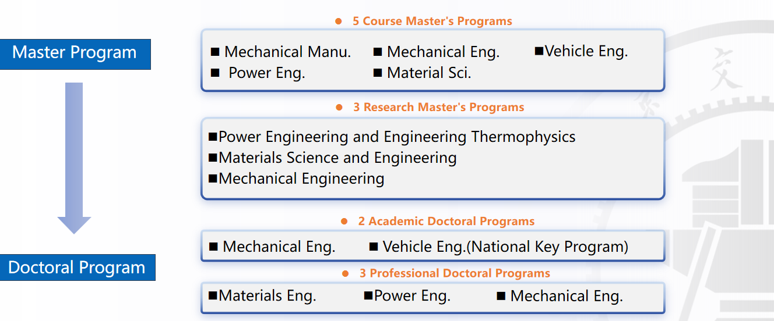Click the square bullet before "Material Sci."
The width and height of the screenshot is (774, 321).
(377, 73)
